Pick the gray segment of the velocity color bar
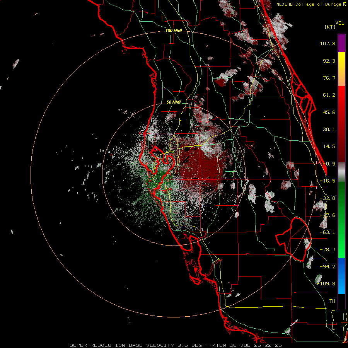 tap(341, 172)
